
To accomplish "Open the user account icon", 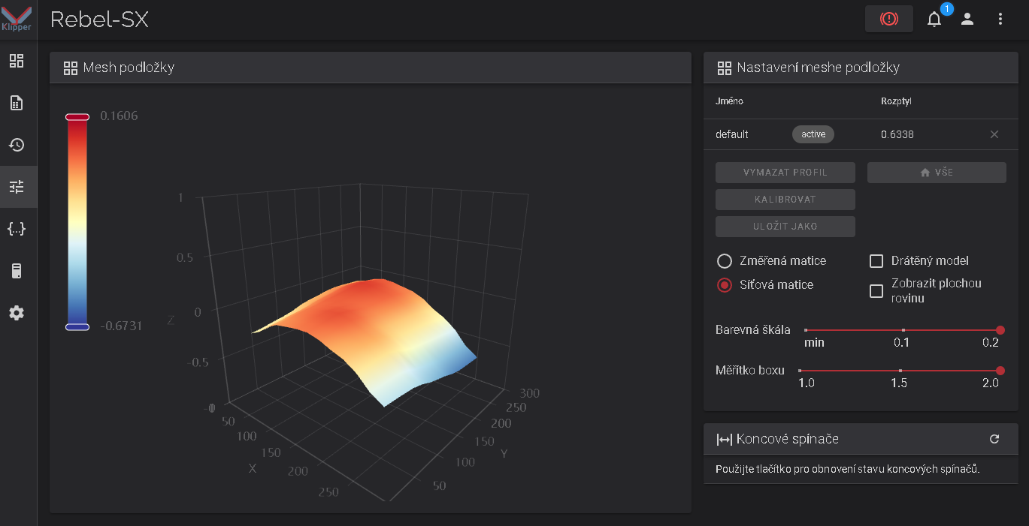I will [x=967, y=20].
